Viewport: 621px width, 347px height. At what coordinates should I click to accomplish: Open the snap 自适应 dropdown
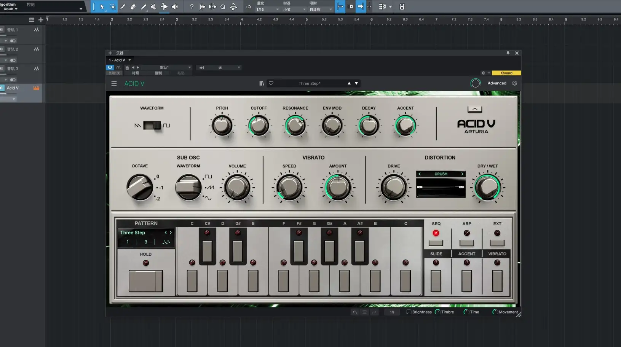tap(321, 10)
